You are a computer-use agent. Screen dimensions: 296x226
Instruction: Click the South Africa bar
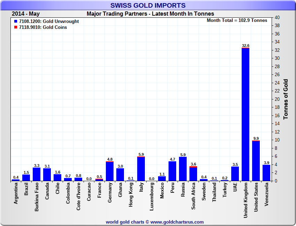coord(193,174)
